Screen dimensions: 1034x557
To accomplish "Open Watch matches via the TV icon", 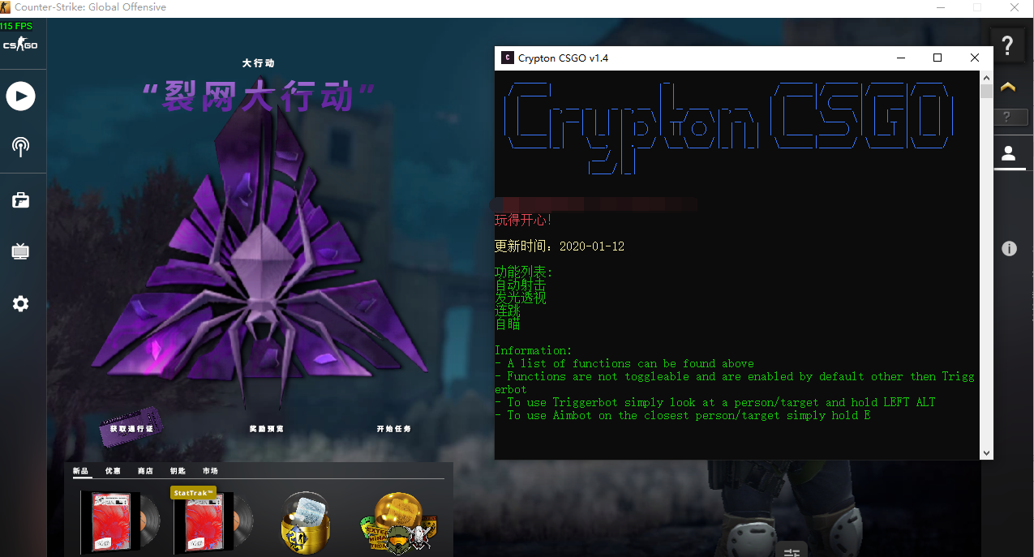I will (x=19, y=251).
